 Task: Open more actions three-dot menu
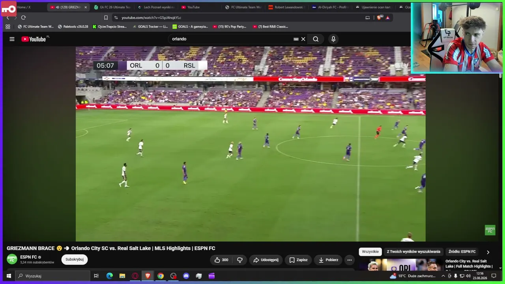(349, 260)
